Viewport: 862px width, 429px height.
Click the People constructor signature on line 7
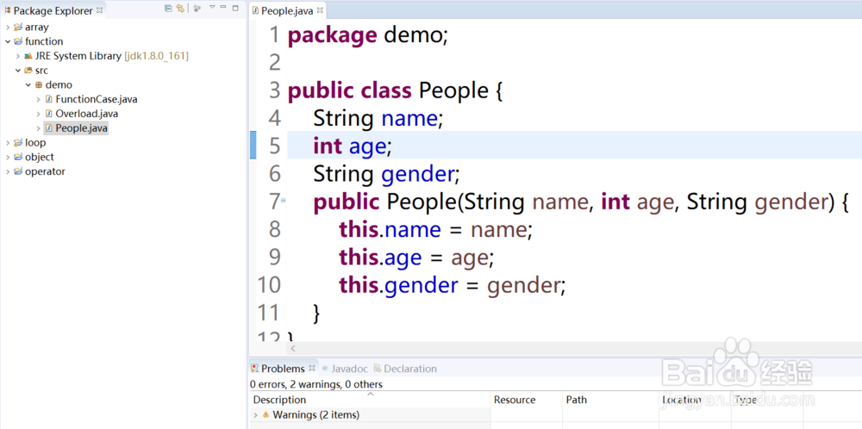point(582,202)
